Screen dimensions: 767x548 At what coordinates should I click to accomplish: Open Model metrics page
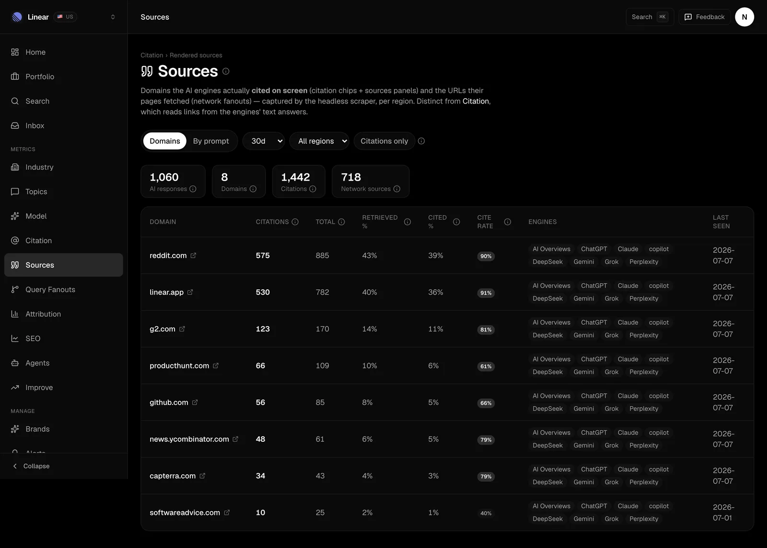click(x=64, y=216)
